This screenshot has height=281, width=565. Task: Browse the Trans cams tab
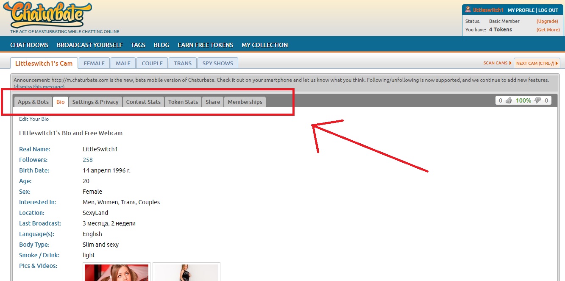coord(183,63)
